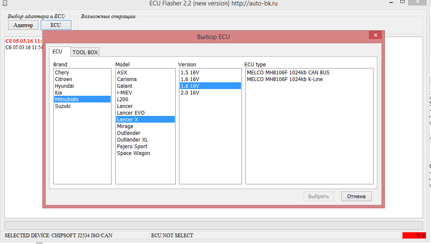This screenshot has width=431, height=244.
Task: Maximize the ECU Flasher window
Action: 402,2
